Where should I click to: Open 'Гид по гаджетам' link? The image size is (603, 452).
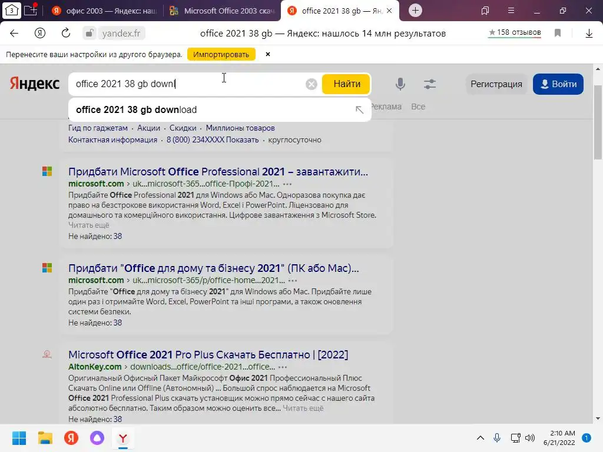[x=98, y=128]
